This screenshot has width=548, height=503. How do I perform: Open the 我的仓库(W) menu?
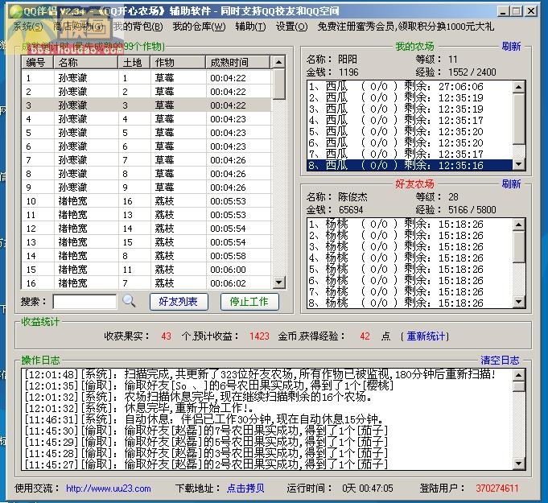[x=200, y=27]
